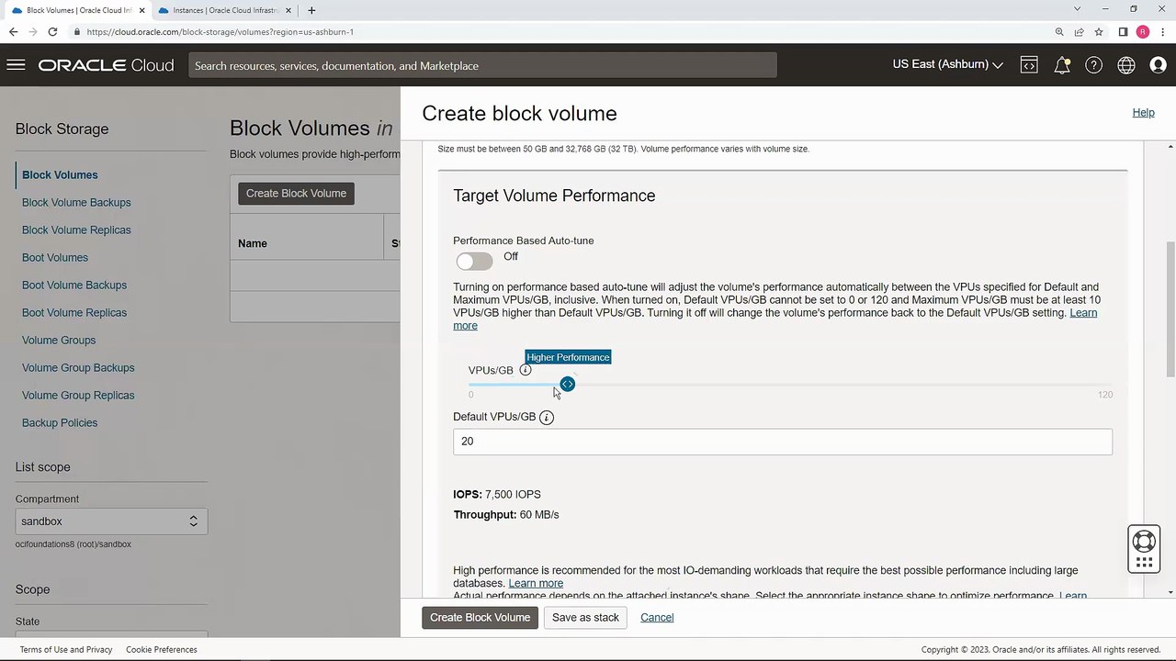Viewport: 1176px width, 661px height.
Task: Open Boot Volumes in sidebar
Action: click(x=55, y=257)
